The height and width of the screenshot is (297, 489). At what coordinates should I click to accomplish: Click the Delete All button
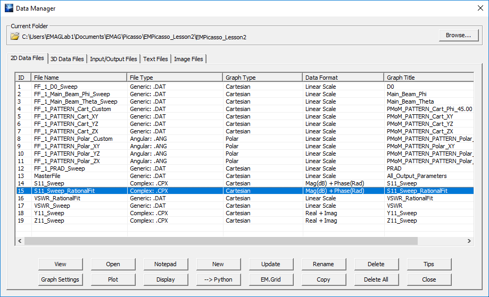click(376, 279)
